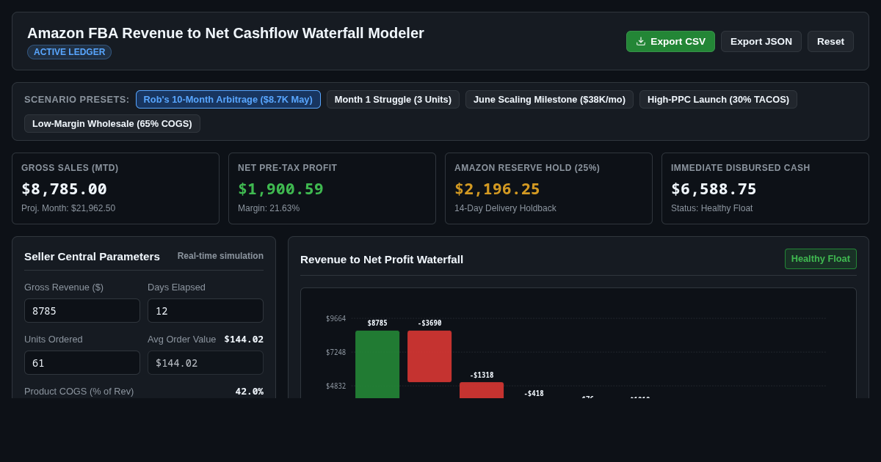Click the Healthy Float status badge

[x=820, y=259]
